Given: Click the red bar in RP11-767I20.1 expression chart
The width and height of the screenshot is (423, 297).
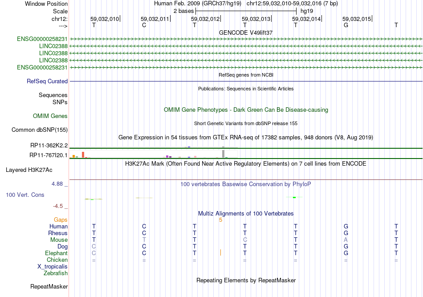Looking at the screenshot, I should [83, 155].
